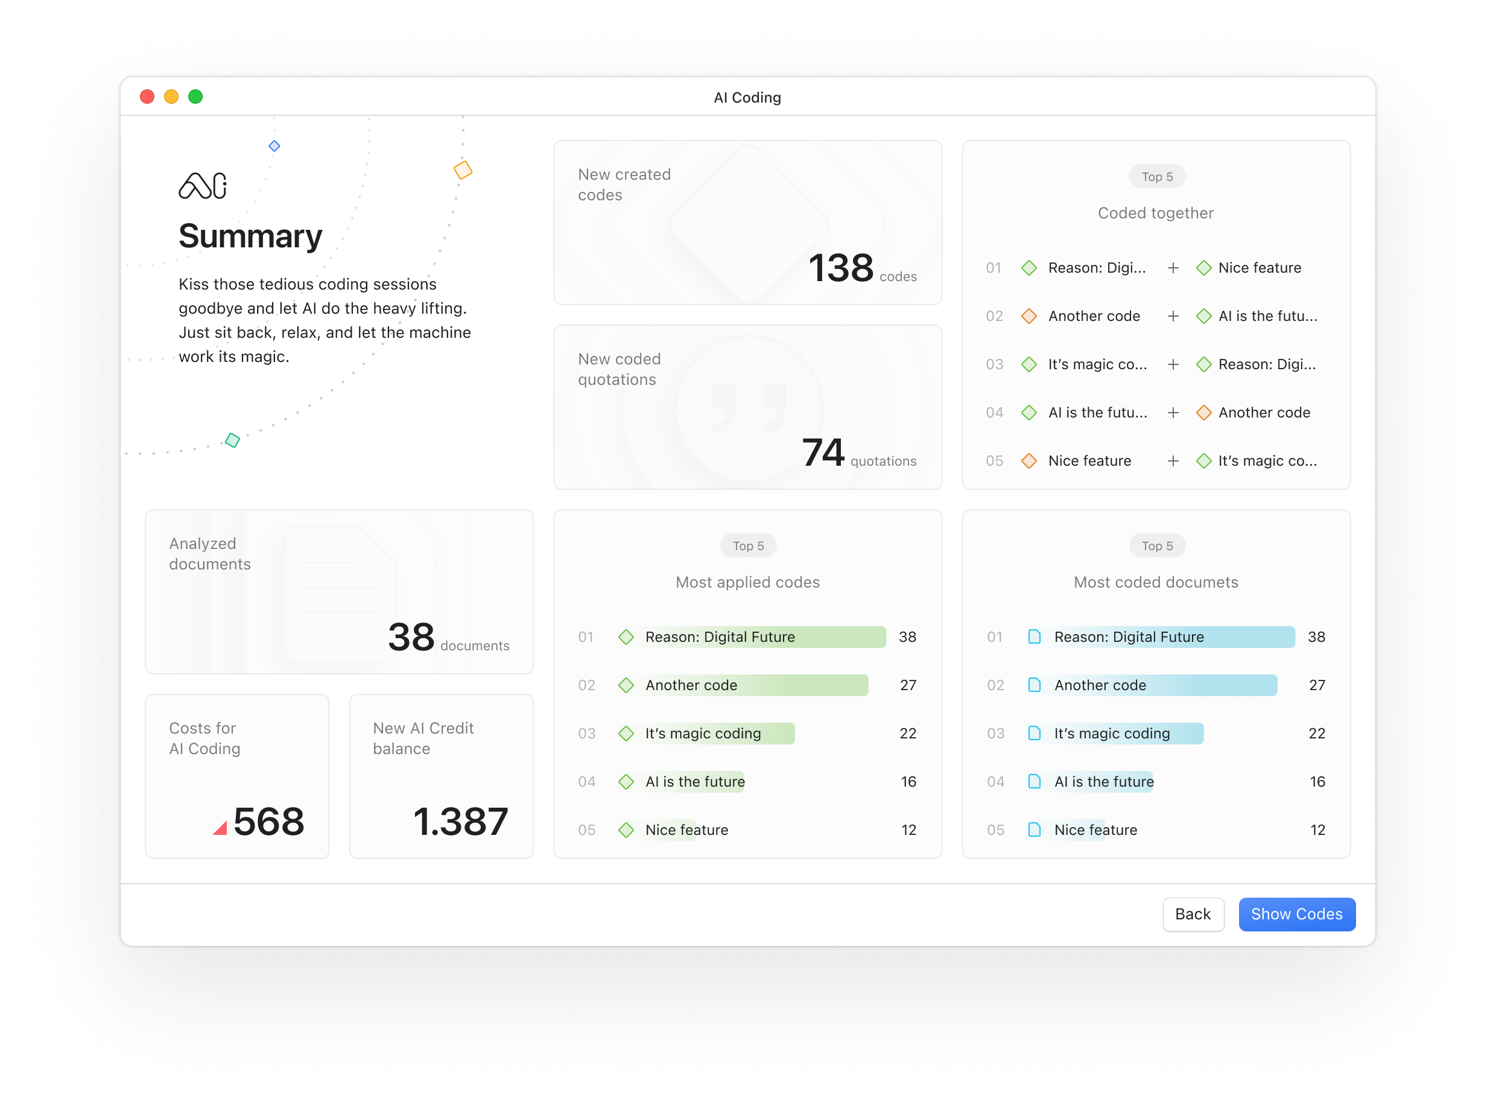Click green diamond beside AI is the future code

(626, 781)
